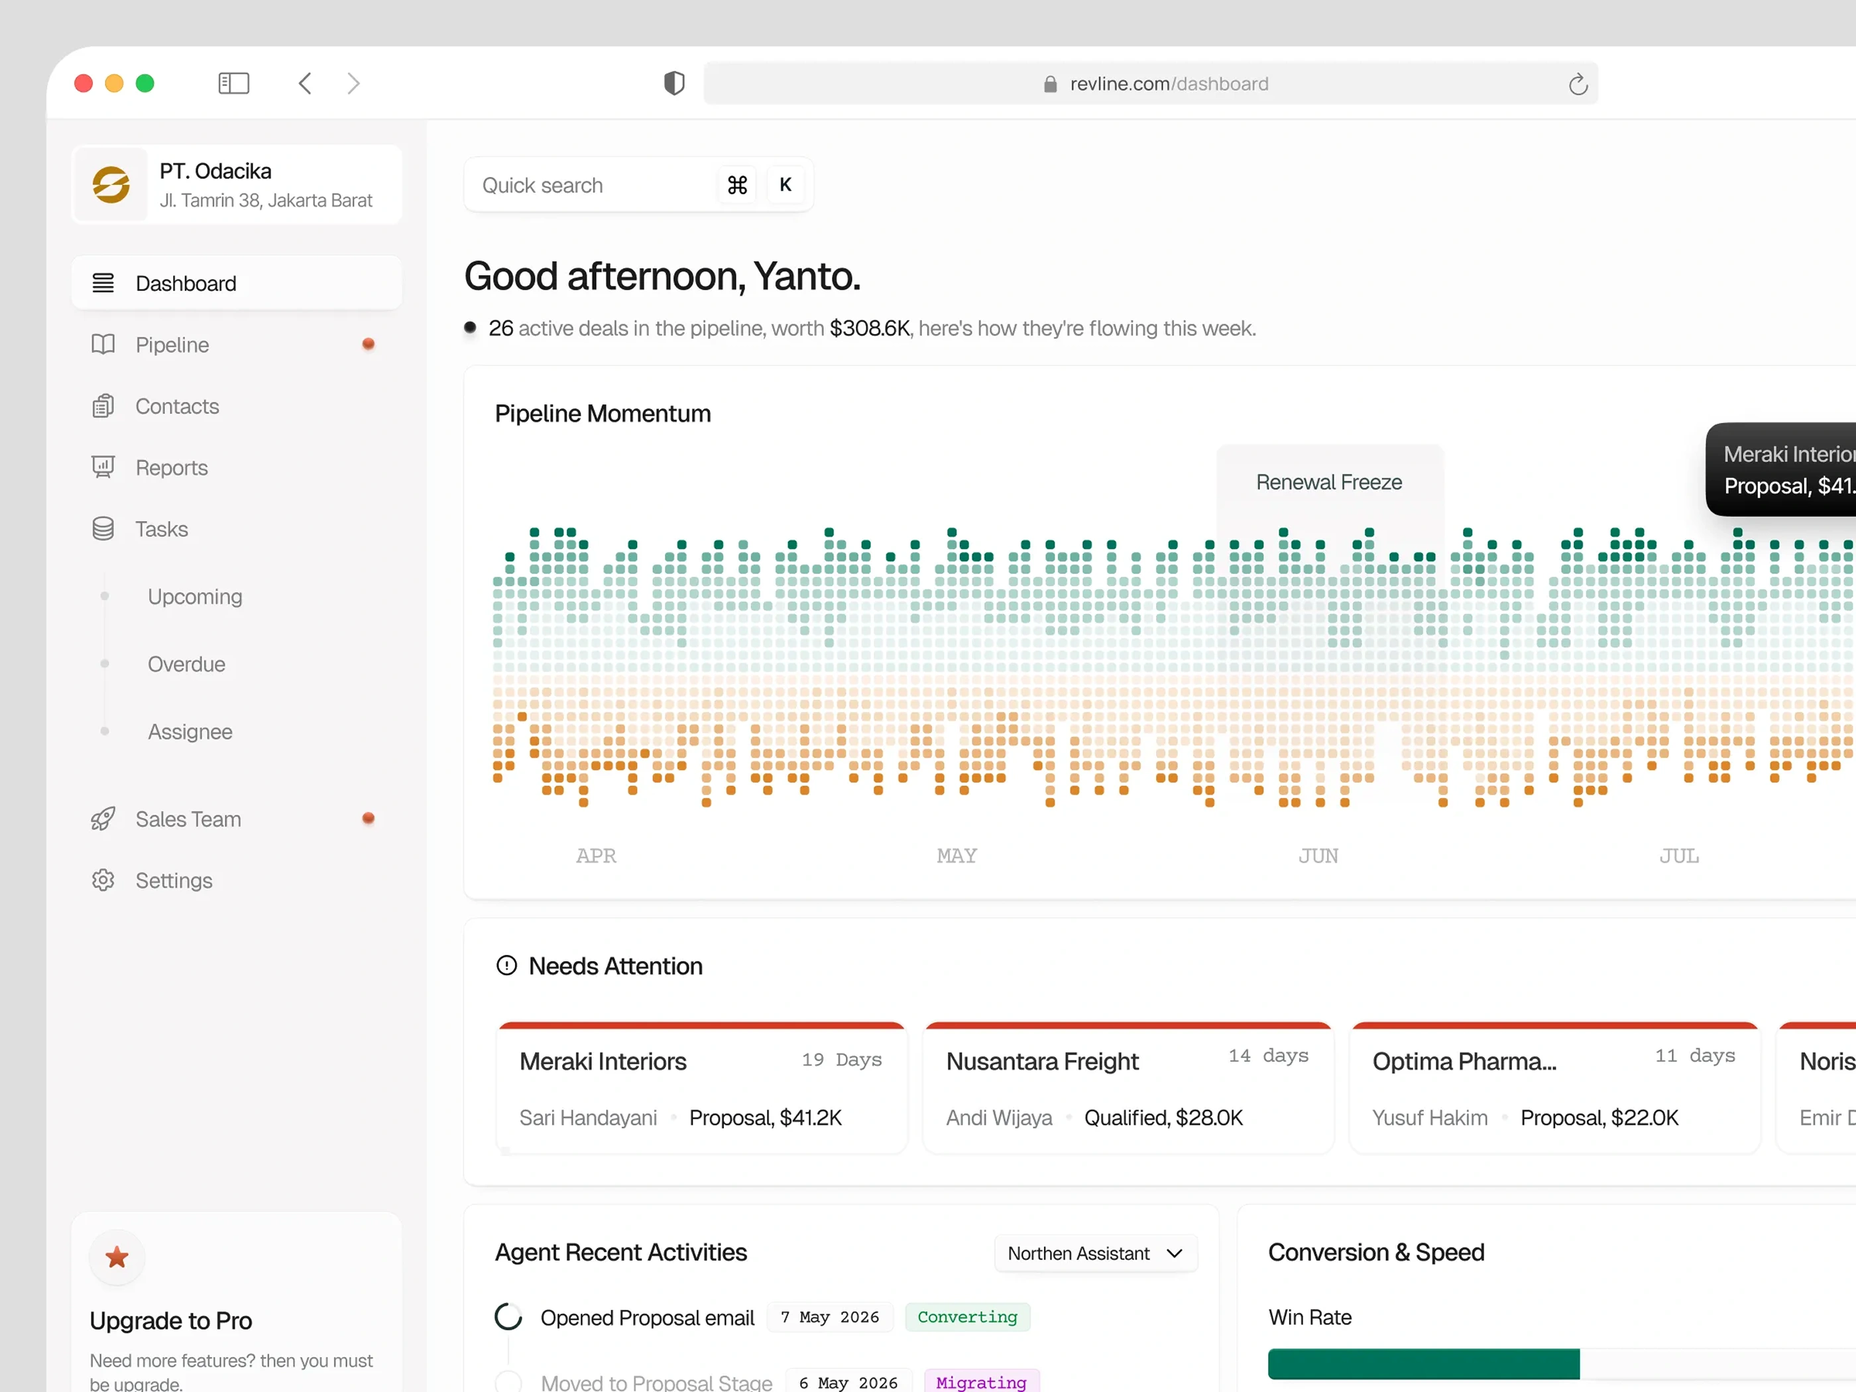Toggle the browser sidebar icon

[x=233, y=83]
